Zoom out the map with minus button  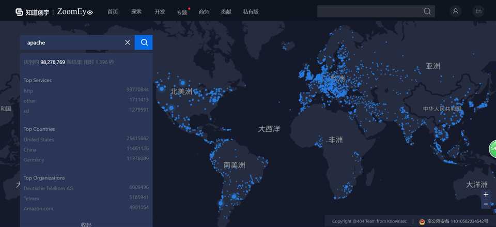pyautogui.click(x=486, y=204)
